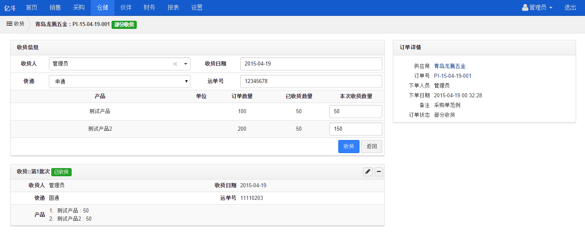
Task: Open the 销售 menu
Action: click(x=55, y=8)
